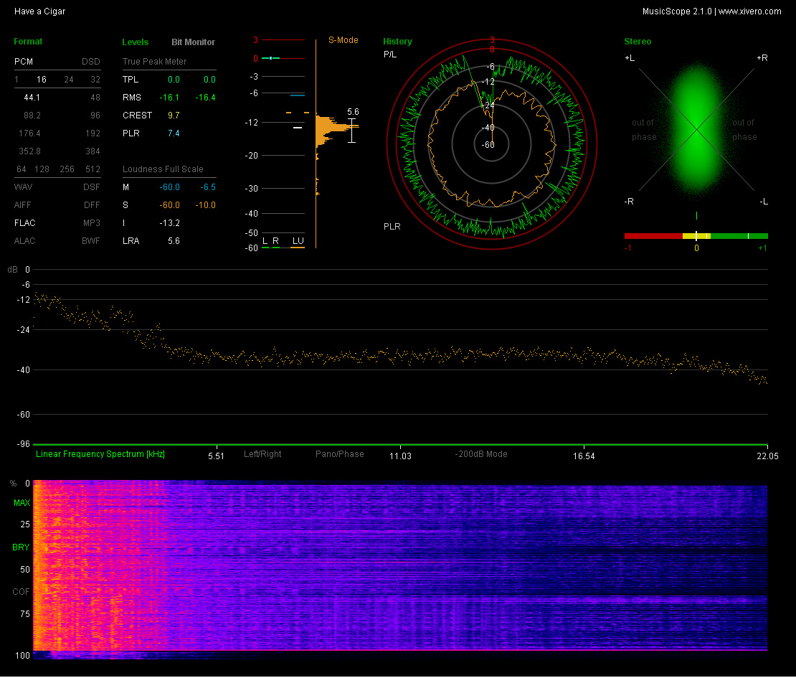The image size is (796, 678).
Task: Toggle the MAX spectrogram option
Action: tap(21, 504)
